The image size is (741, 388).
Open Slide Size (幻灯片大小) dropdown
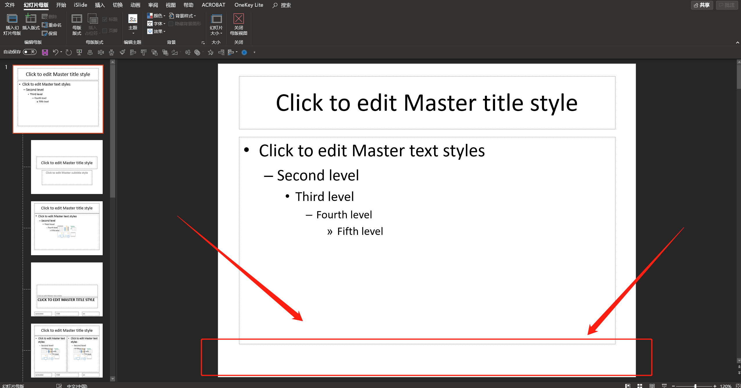216,24
